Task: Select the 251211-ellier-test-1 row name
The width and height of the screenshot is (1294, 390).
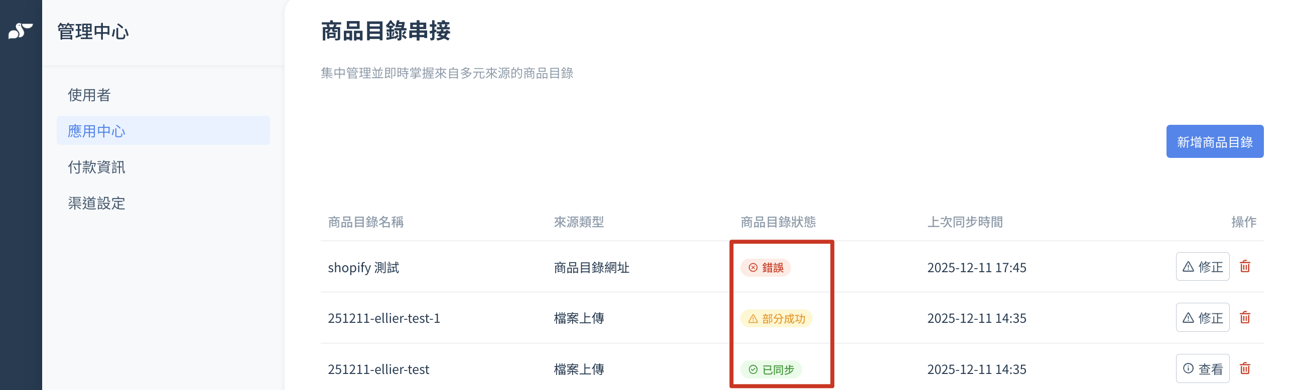Action: point(384,318)
